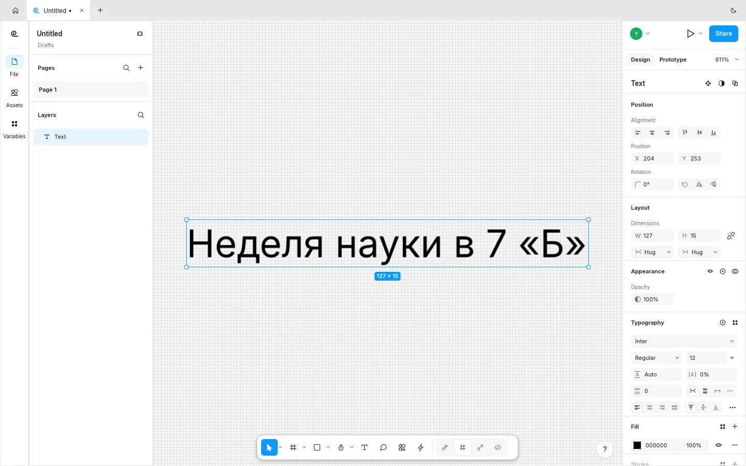
Task: Open the help question mark button
Action: [x=605, y=449]
